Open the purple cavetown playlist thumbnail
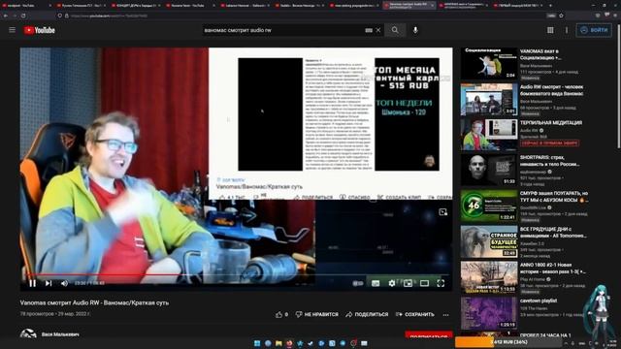 489,312
